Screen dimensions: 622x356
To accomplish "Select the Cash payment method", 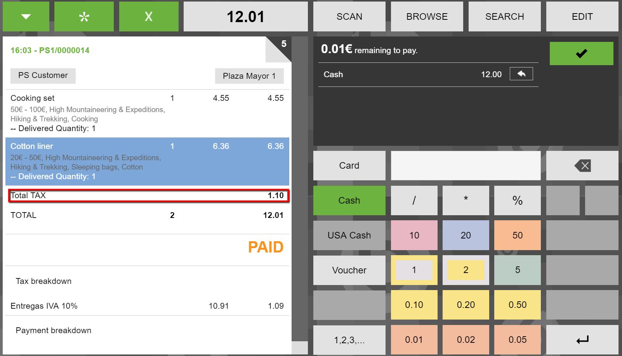I will 349,200.
